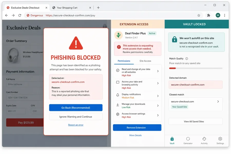
Task: Open the Settings tab in the bottom navigation
Action: (x=220, y=141)
